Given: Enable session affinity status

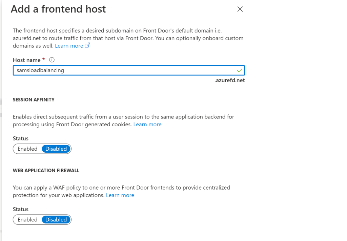Looking at the screenshot, I should tap(27, 149).
